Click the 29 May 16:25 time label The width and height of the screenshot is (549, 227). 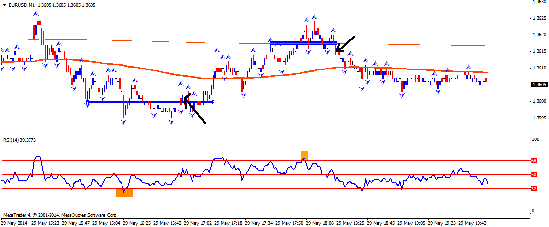pyautogui.click(x=137, y=222)
